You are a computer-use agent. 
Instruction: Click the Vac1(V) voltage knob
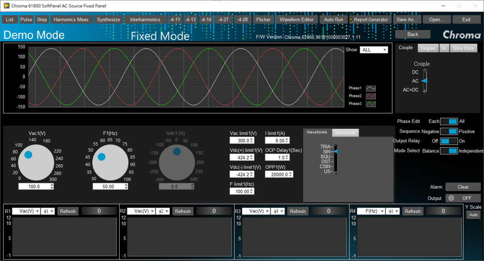point(36,163)
